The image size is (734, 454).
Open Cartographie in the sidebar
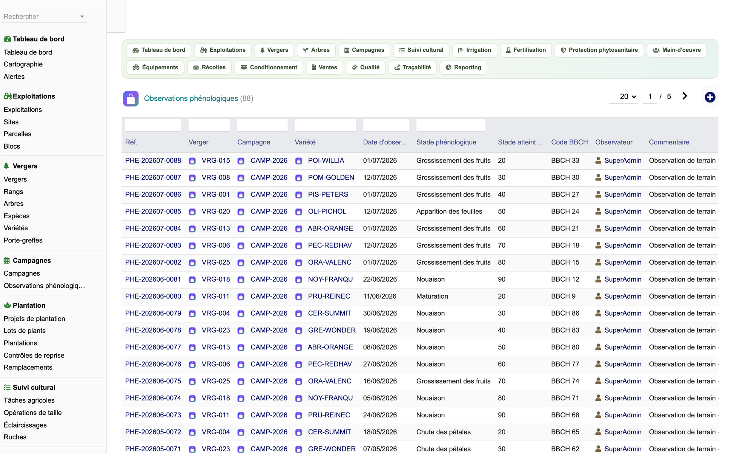(23, 64)
